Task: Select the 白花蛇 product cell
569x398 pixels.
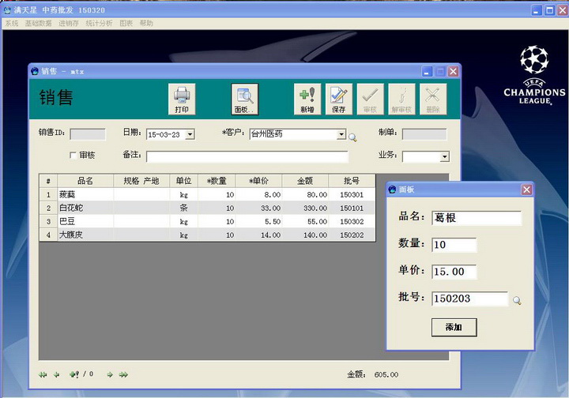Action: click(85, 208)
